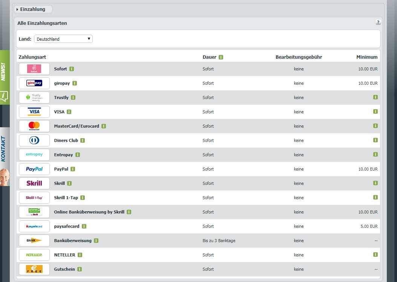
Task: Select the Skrill payment method name
Action: pyautogui.click(x=60, y=183)
